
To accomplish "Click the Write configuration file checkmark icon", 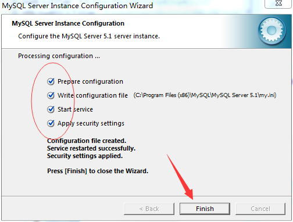I will 51,95.
